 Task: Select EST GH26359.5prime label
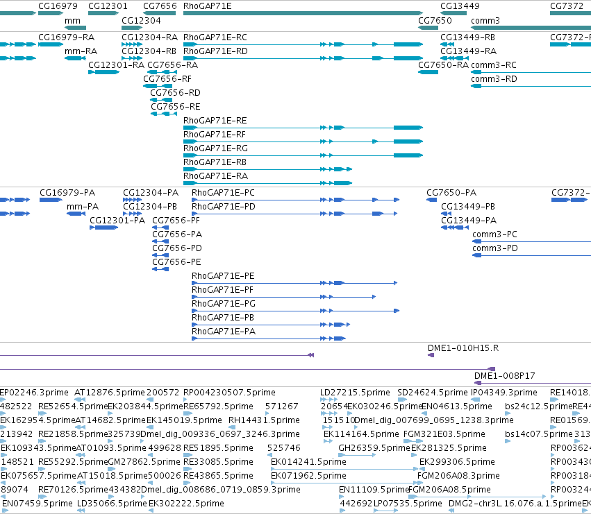[x=374, y=448]
